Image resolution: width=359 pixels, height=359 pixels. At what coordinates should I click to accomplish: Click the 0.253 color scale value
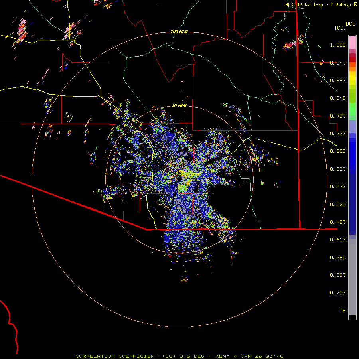pos(338,293)
